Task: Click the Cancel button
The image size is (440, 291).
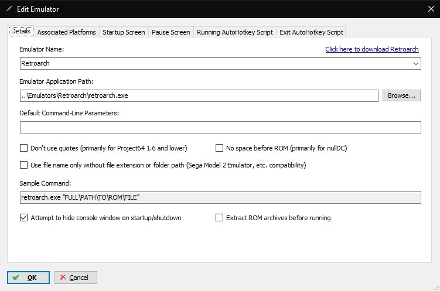Action: (76, 278)
